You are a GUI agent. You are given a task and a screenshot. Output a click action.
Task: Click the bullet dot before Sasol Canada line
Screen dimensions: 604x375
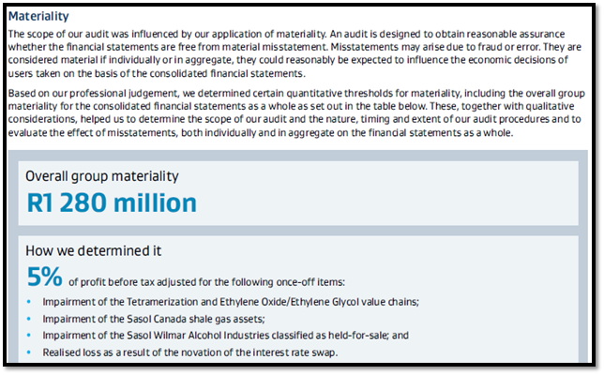(x=29, y=319)
